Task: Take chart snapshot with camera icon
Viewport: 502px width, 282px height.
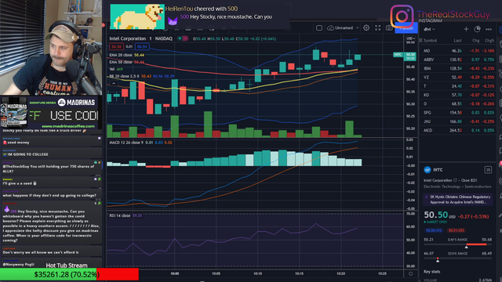Action: click(389, 28)
